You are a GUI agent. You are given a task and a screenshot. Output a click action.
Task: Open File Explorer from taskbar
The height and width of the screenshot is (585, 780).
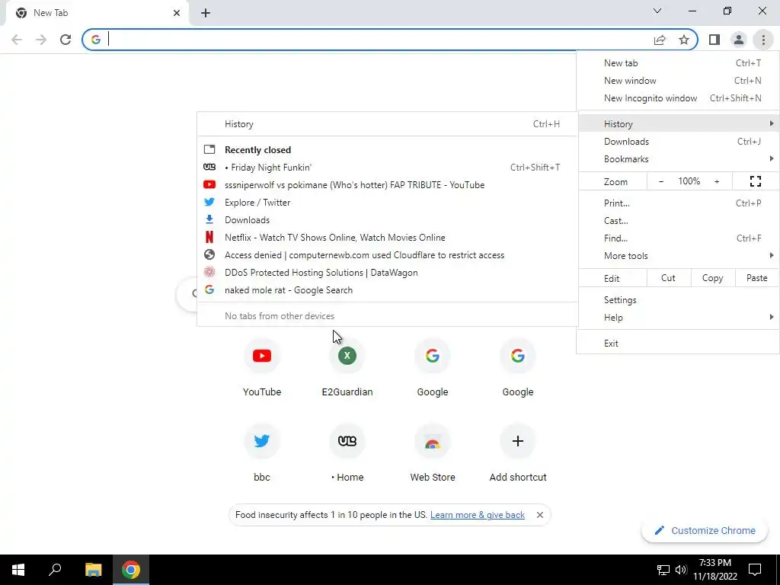(93, 570)
